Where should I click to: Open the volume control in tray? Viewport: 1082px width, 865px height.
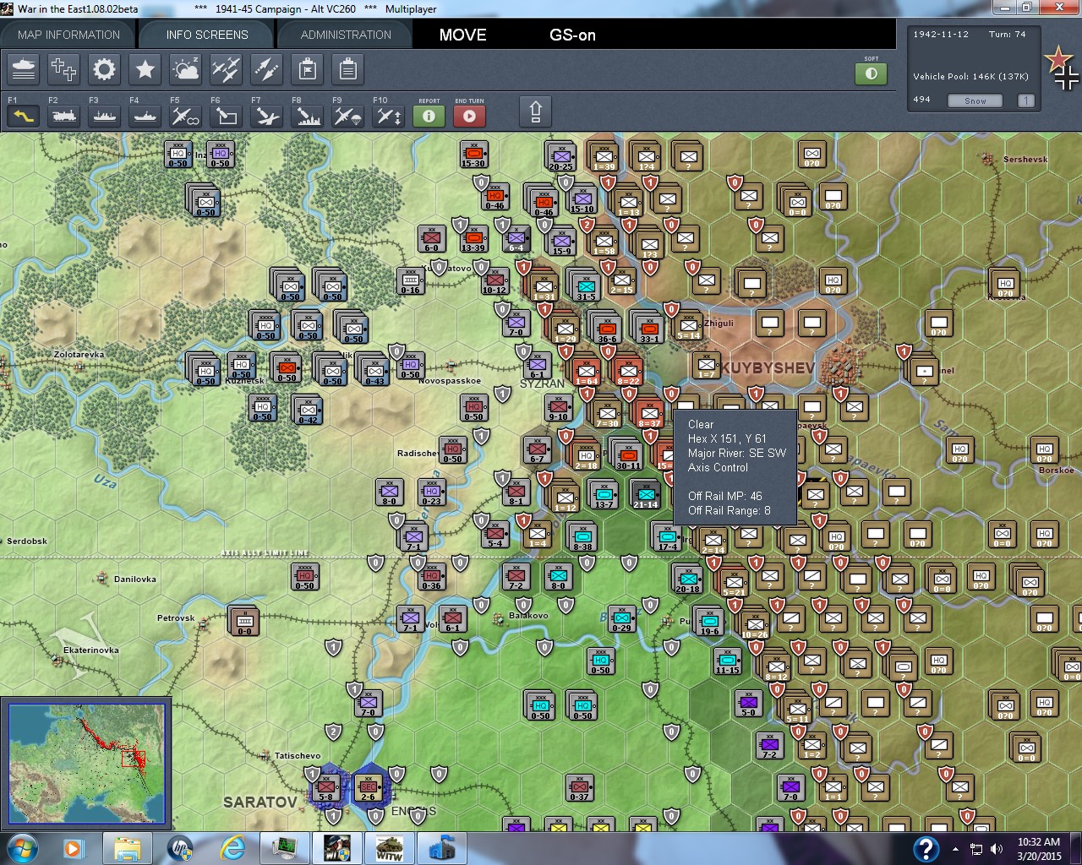pyautogui.click(x=997, y=849)
